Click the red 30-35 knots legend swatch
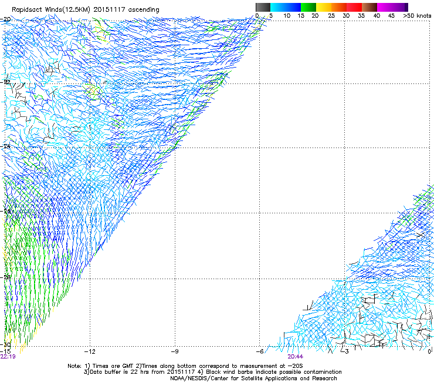Screen dimensions: 434x382 [x=354, y=7]
